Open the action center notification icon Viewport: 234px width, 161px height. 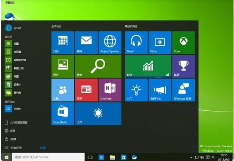207,157
